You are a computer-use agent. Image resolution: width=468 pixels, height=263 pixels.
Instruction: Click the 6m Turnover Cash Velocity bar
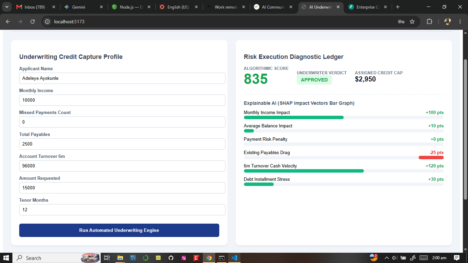coord(344,171)
